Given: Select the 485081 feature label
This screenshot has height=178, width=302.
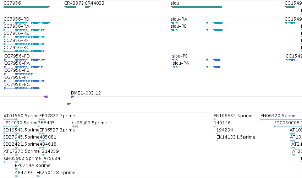Looking at the screenshot, I should [48, 137].
